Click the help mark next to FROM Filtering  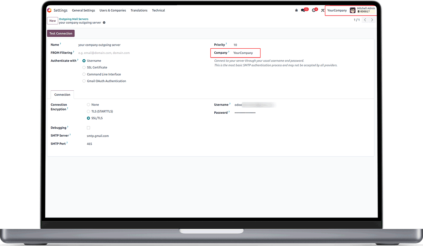[x=74, y=52]
